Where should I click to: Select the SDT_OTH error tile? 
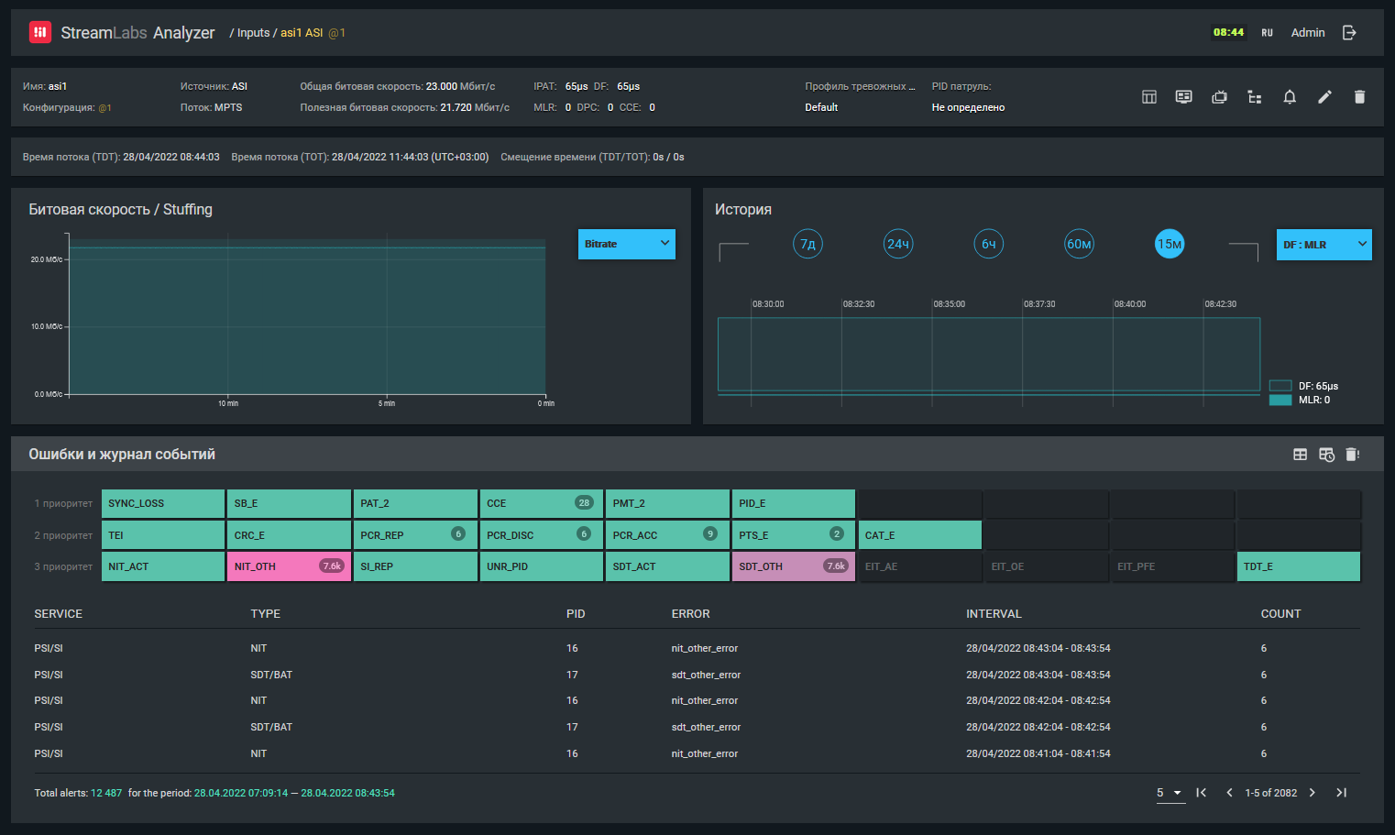pyautogui.click(x=794, y=566)
